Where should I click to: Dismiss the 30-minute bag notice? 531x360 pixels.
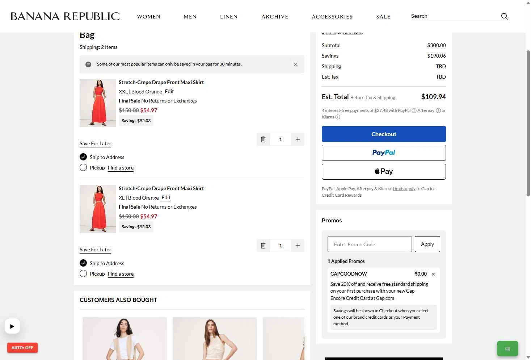(x=296, y=64)
